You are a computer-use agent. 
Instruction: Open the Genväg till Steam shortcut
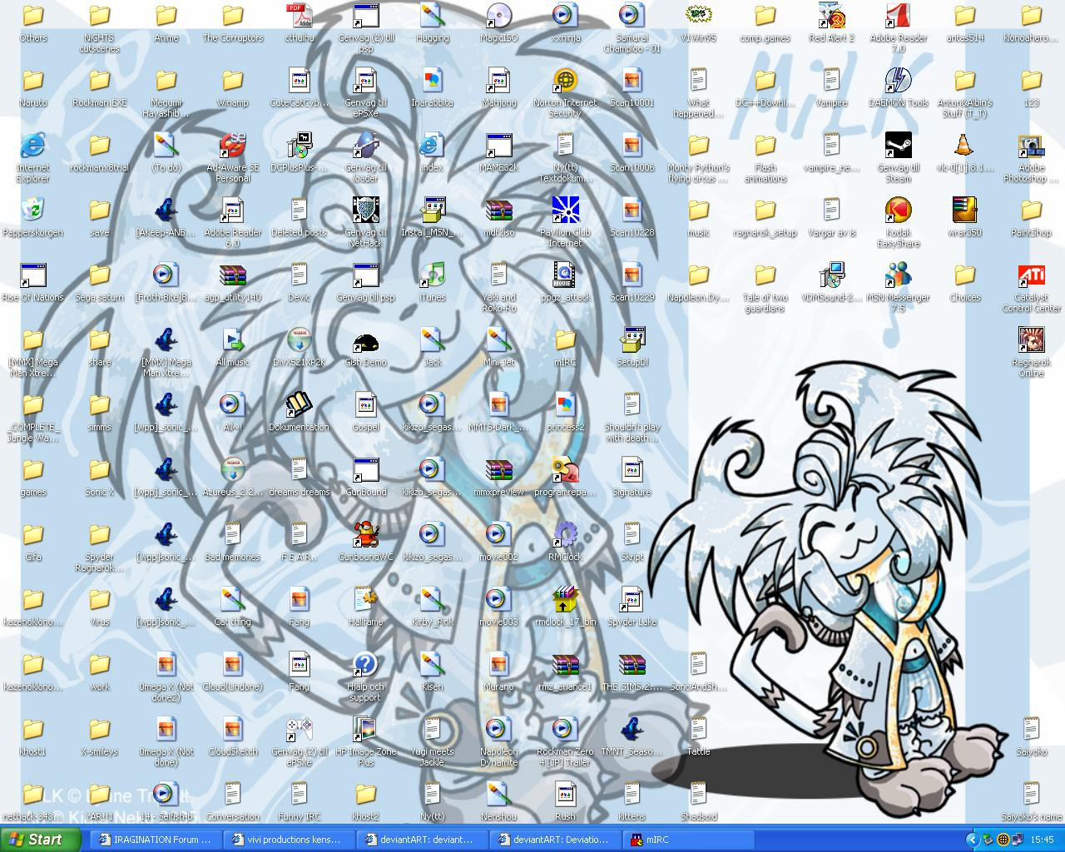pyautogui.click(x=898, y=146)
